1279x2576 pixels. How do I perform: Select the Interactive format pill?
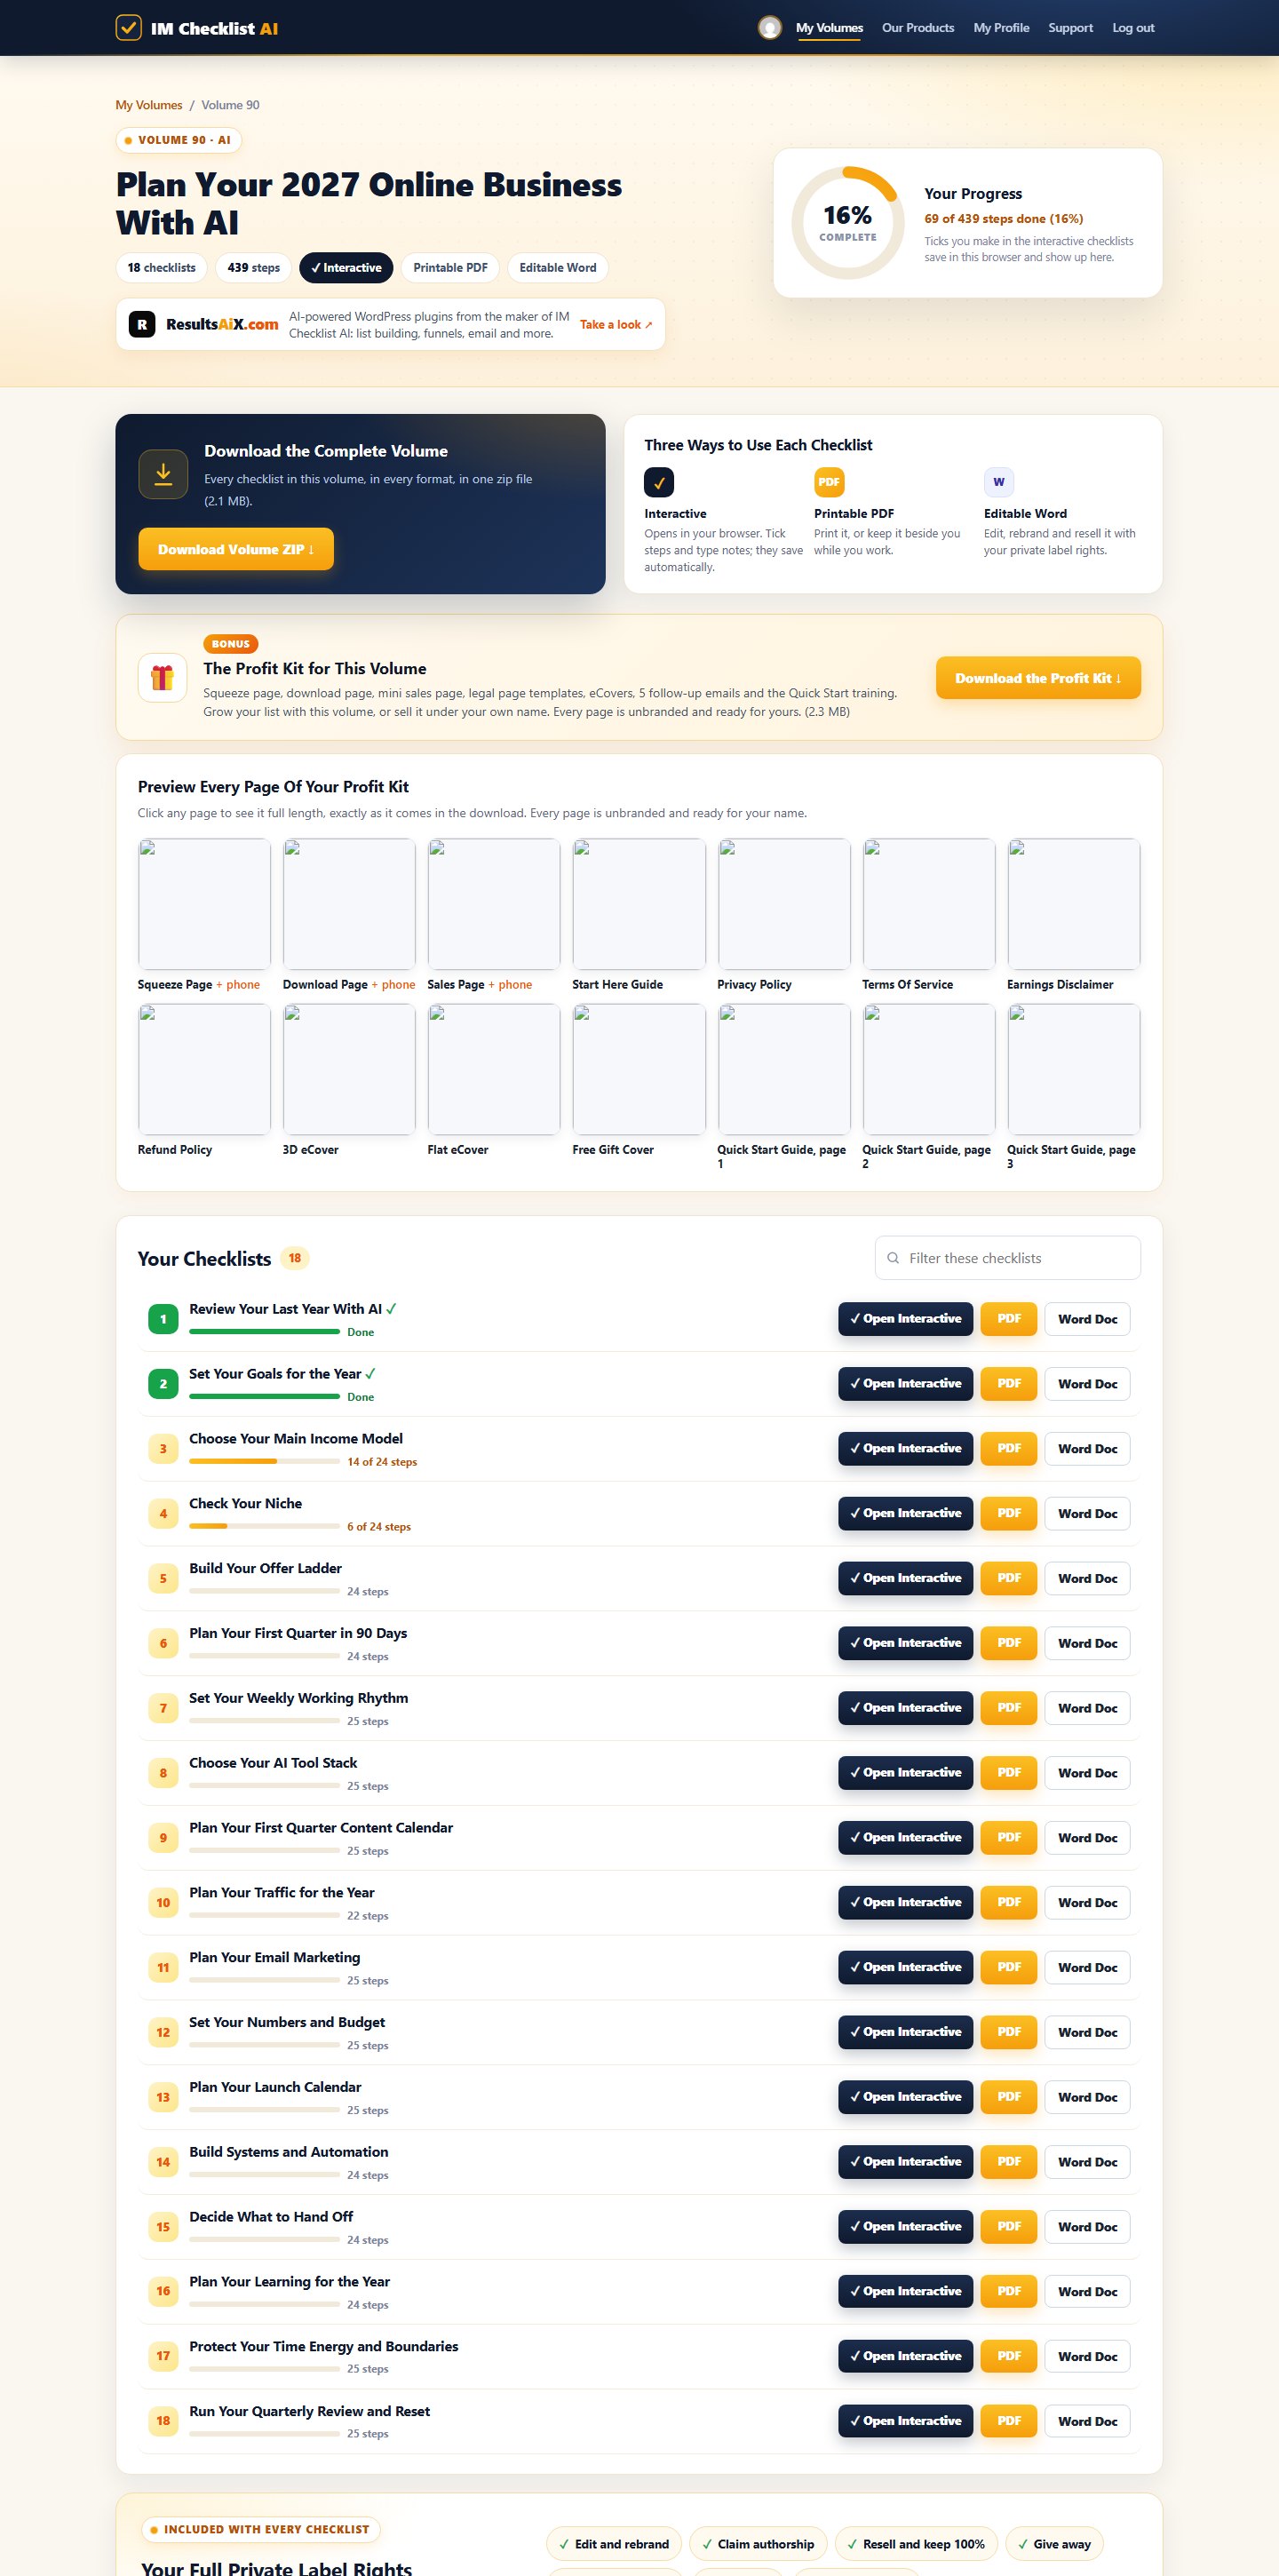346,268
